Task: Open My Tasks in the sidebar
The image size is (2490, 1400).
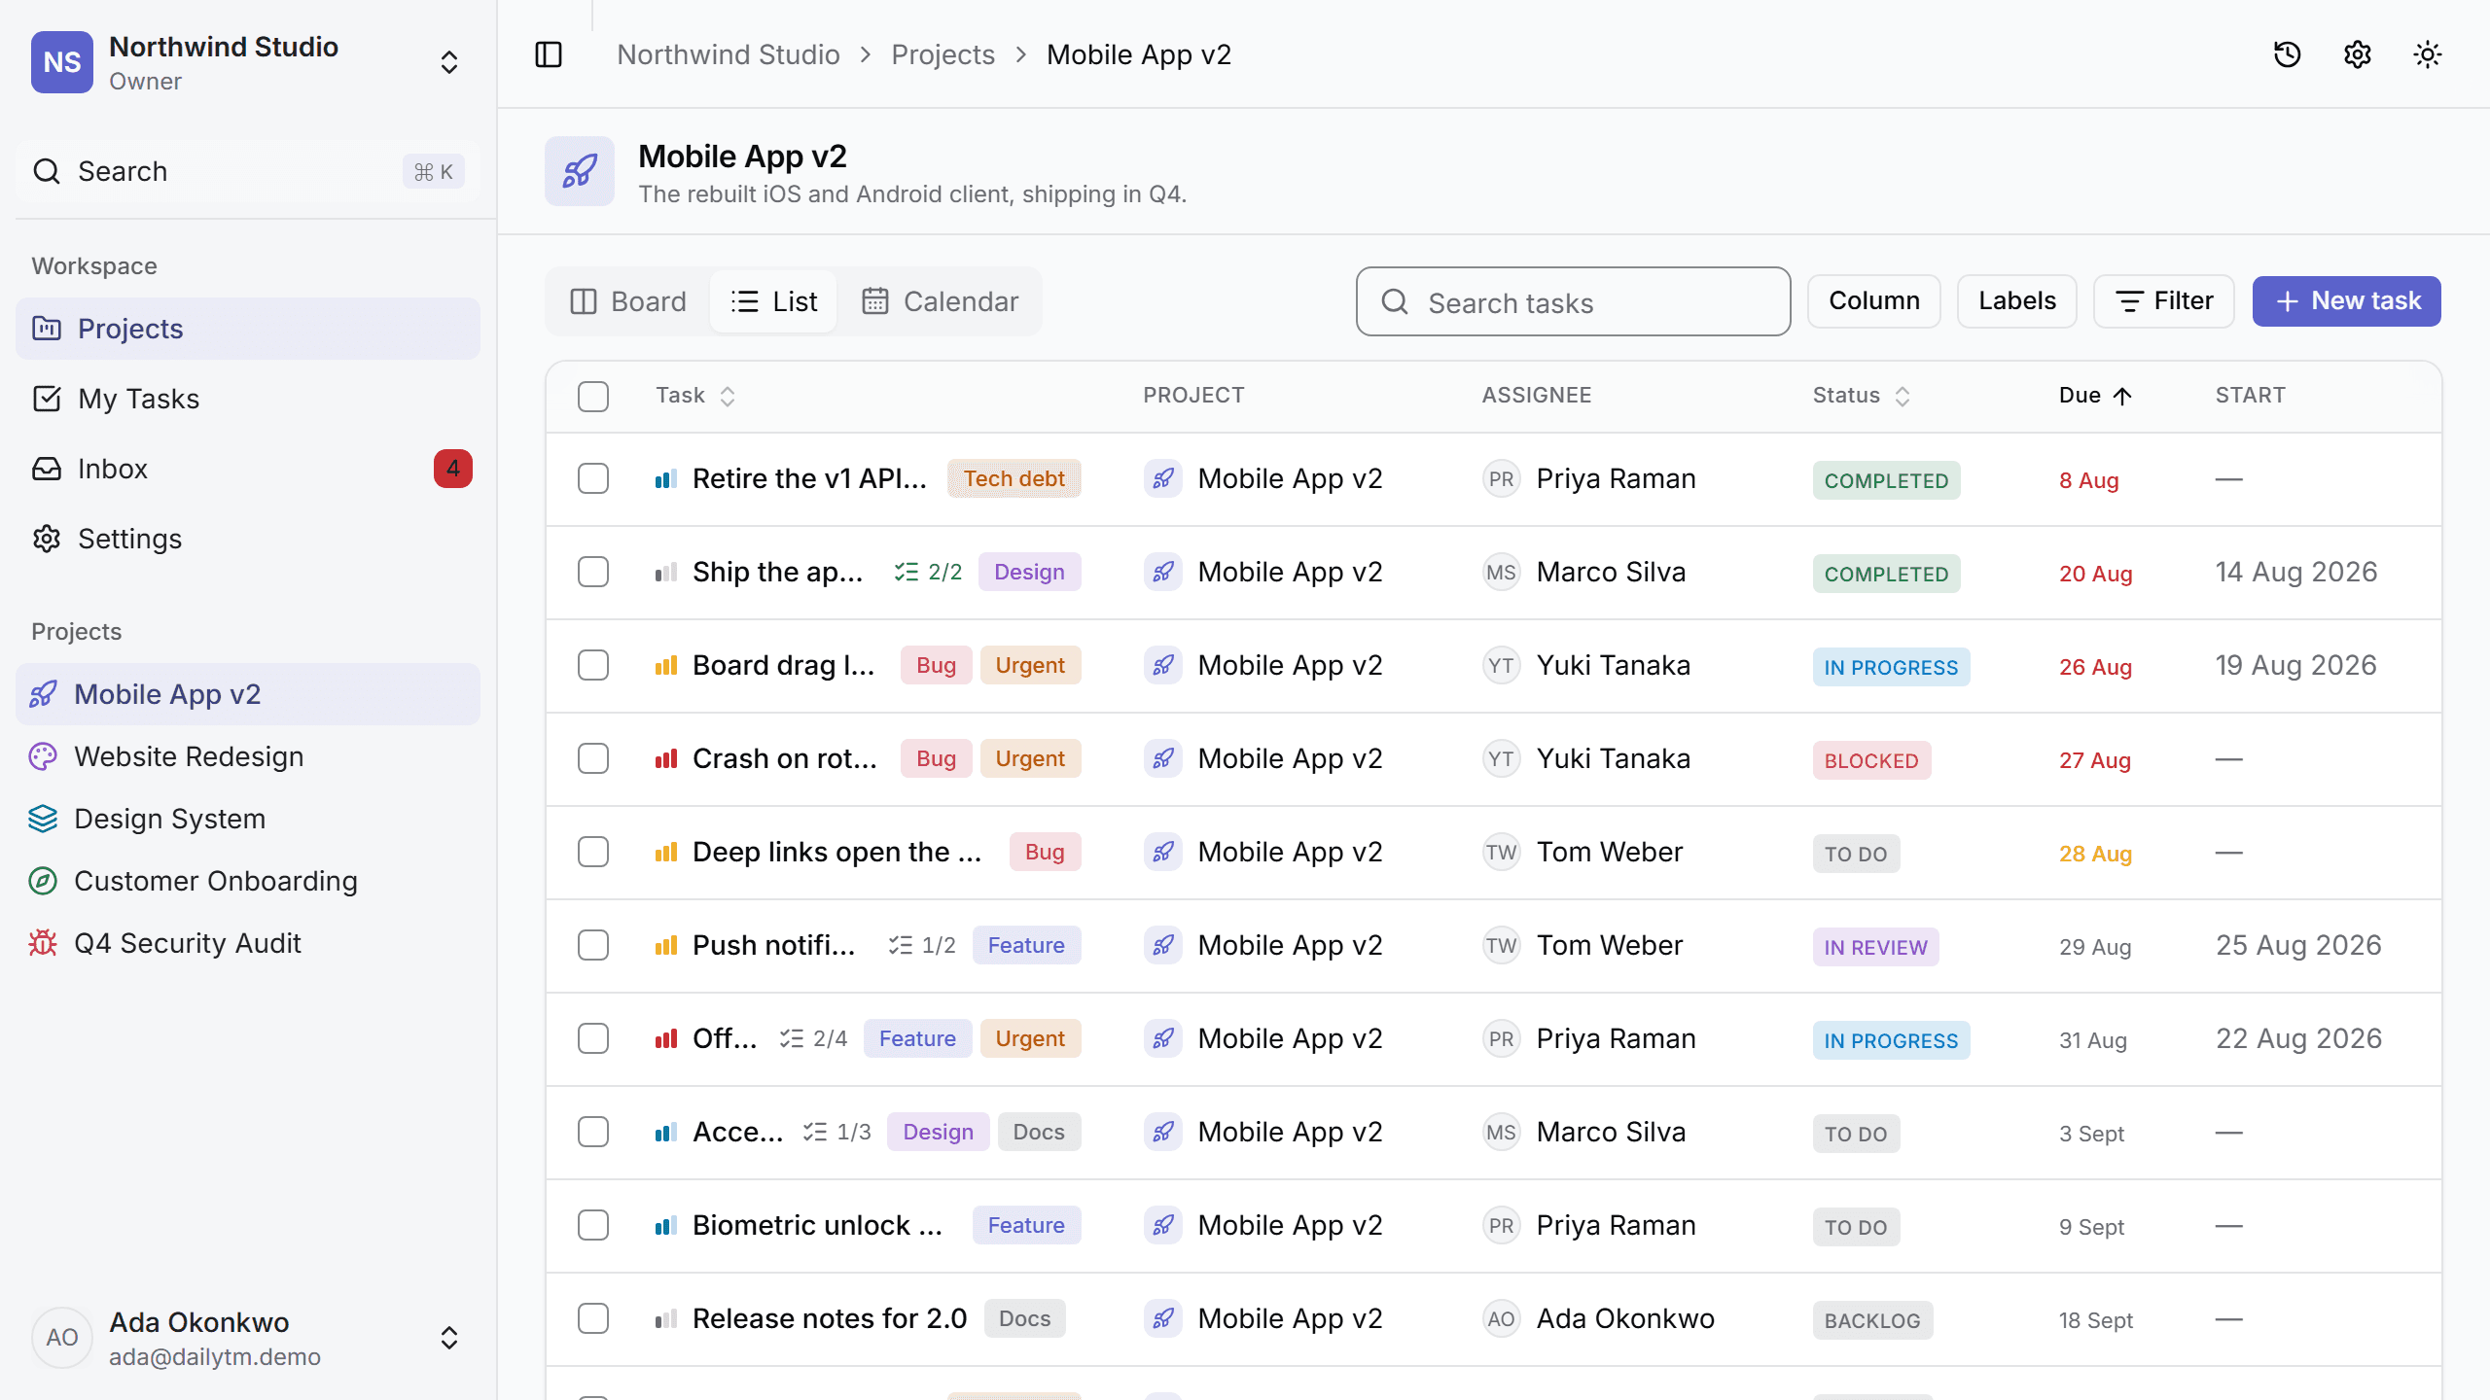Action: point(248,399)
